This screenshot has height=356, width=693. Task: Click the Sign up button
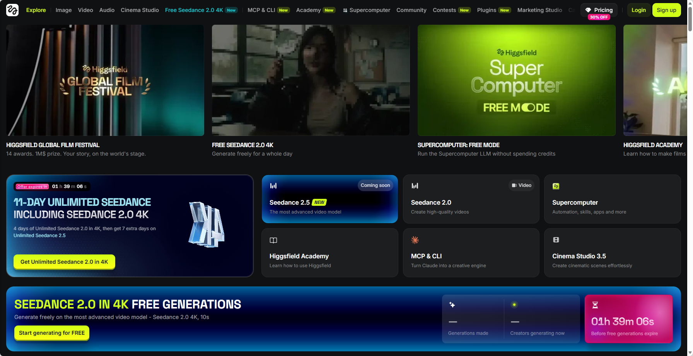click(x=667, y=10)
